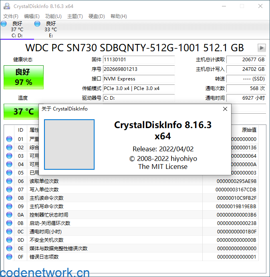Click the drive letter field C: D:
The image size is (270, 277).
(139, 98)
